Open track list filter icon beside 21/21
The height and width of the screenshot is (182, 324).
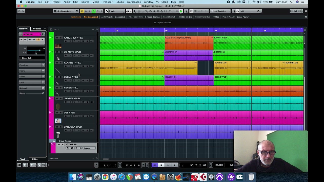pyautogui.click(x=51, y=30)
